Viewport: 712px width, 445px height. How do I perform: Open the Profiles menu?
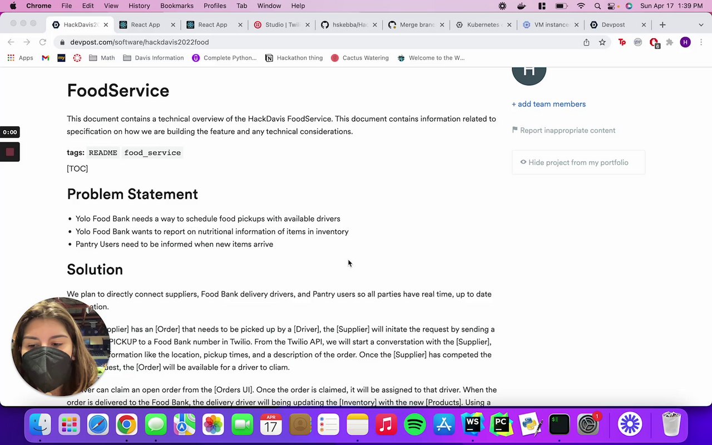(215, 6)
